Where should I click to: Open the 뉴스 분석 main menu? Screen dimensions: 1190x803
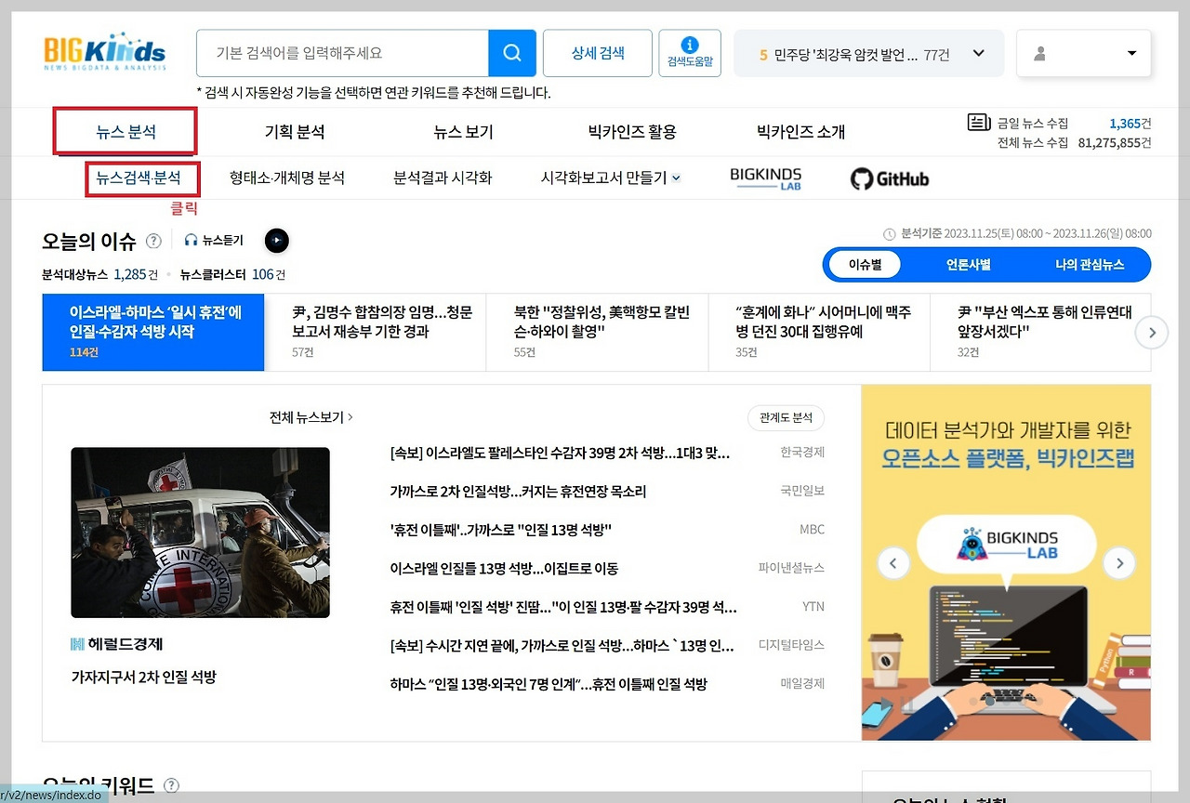click(126, 132)
